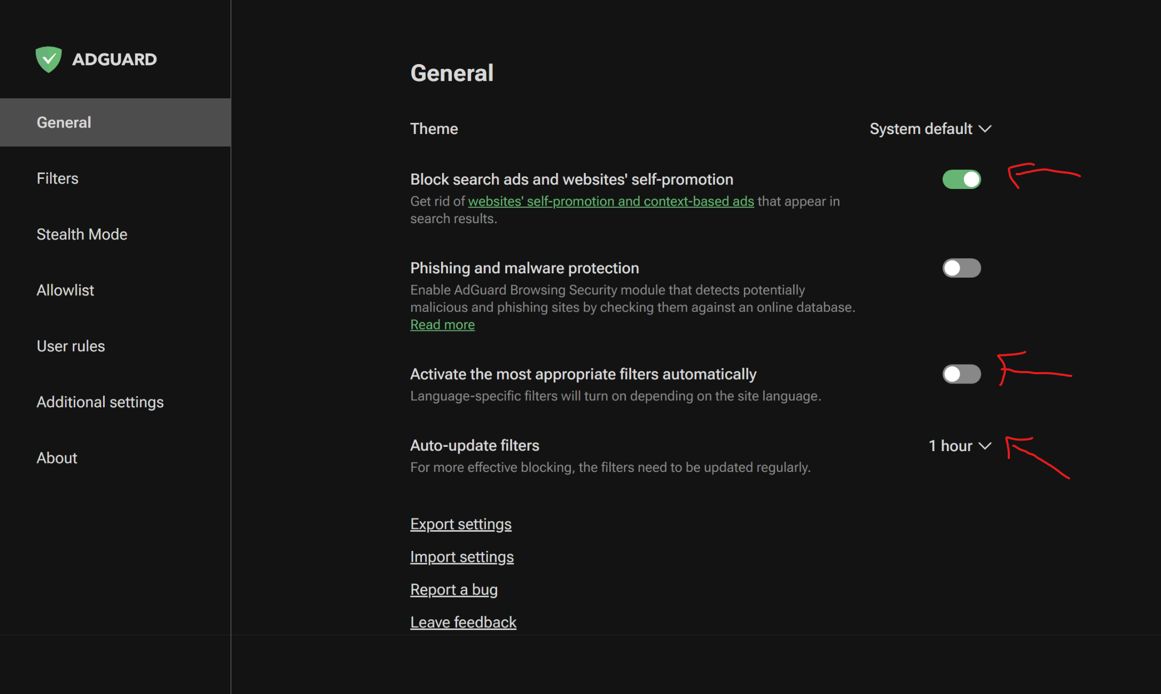The image size is (1161, 694).
Task: Open the self-promotion and context-based ads link
Action: 610,202
